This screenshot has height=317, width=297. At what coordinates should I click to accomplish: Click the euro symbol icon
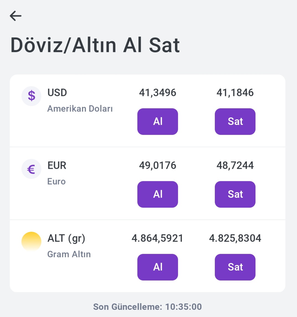point(31,169)
